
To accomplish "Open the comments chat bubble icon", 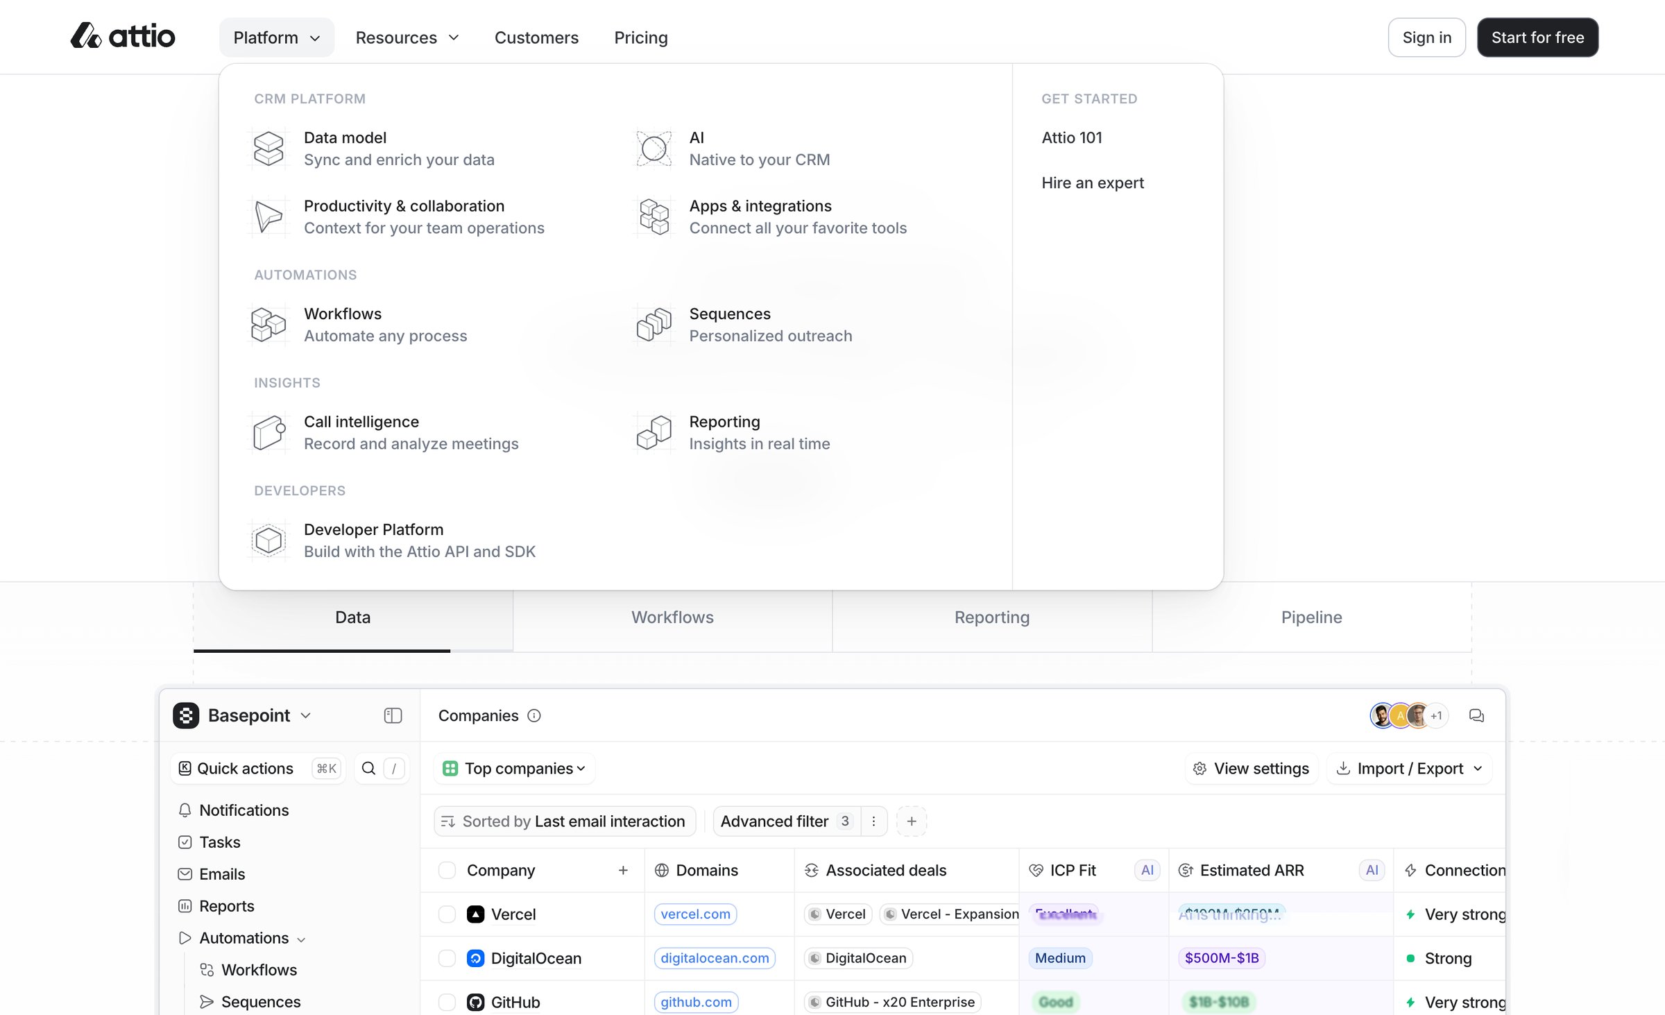I will pyautogui.click(x=1476, y=715).
